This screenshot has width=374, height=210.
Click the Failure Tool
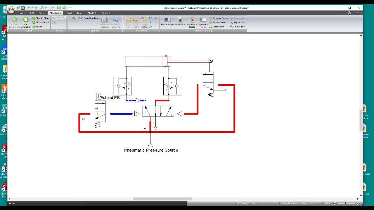[238, 27]
